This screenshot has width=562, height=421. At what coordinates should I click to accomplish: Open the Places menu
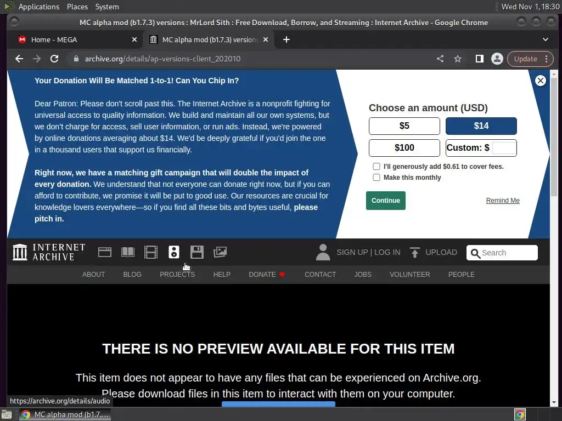tap(77, 7)
